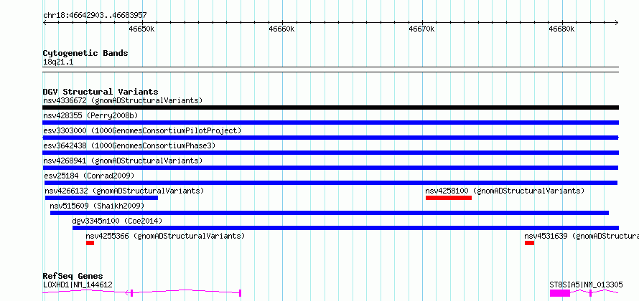Click the 46650k ruler label
The width and height of the screenshot is (639, 301).
(142, 29)
